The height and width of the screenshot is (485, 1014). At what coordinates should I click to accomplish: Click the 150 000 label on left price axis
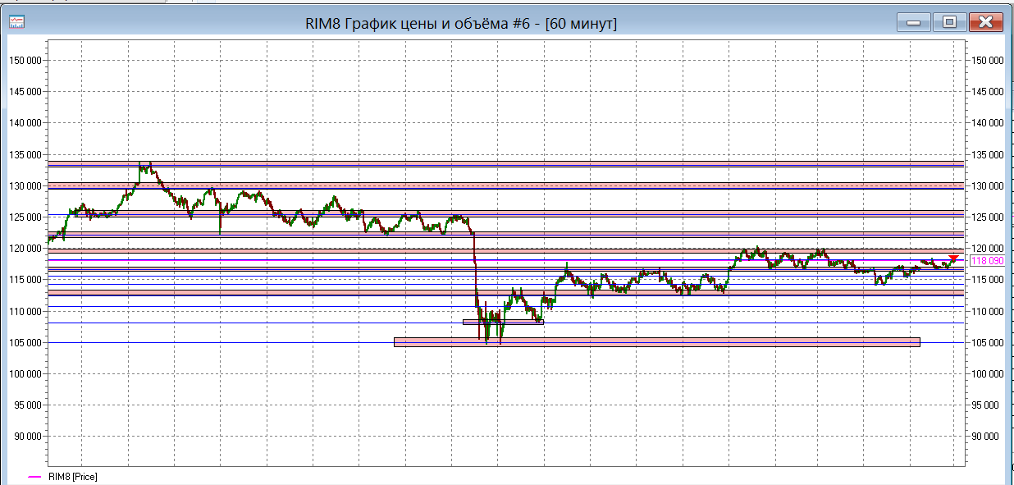point(25,60)
